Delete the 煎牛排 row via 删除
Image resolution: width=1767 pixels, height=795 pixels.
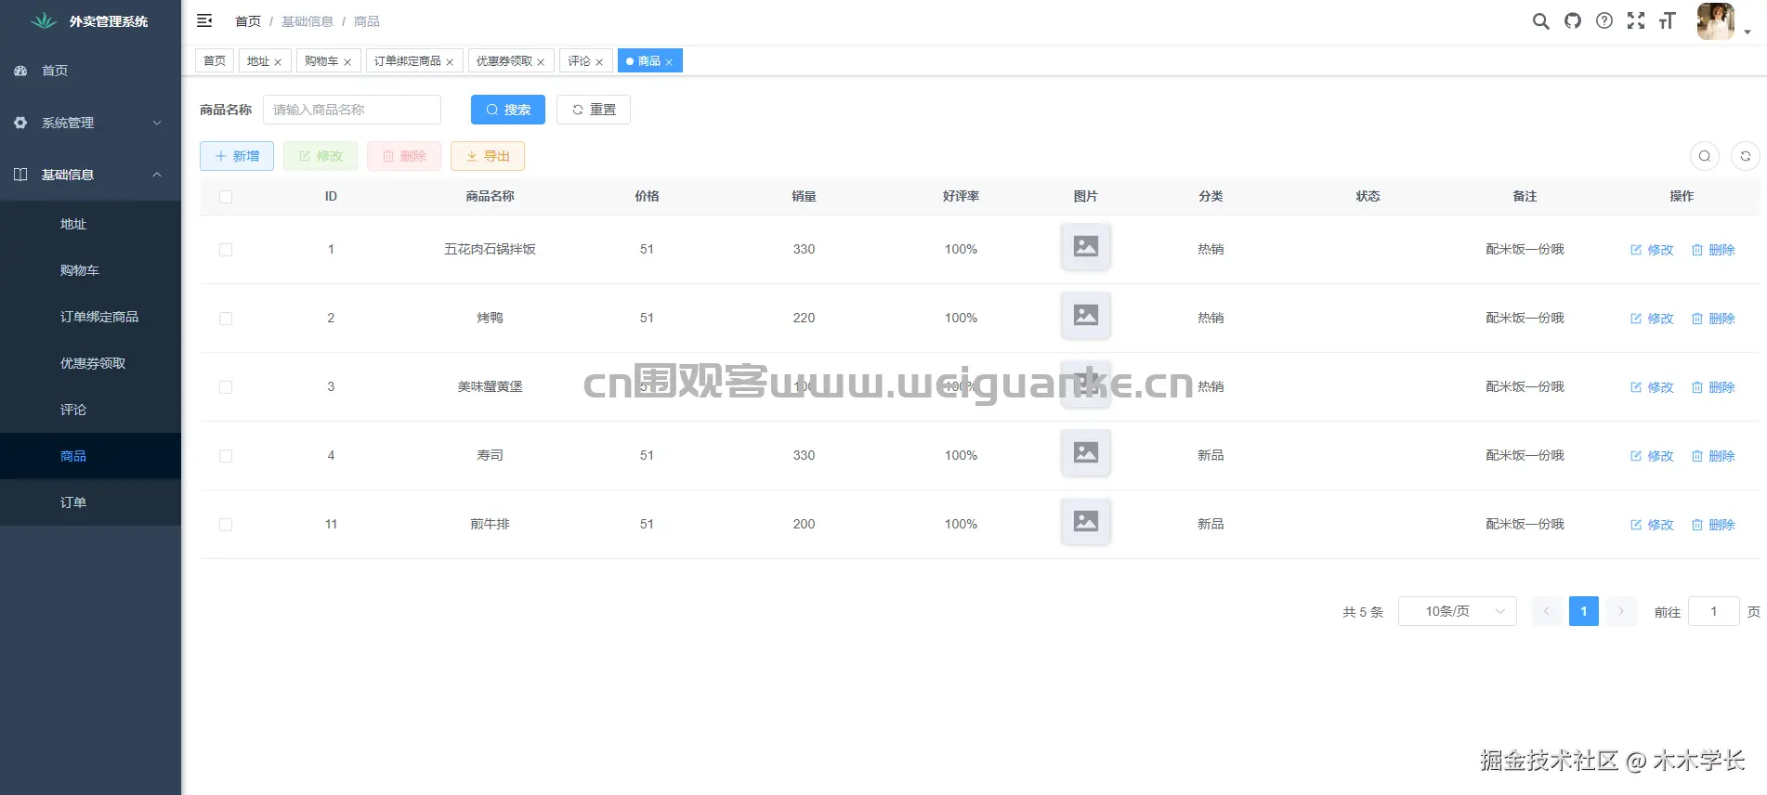[1712, 525]
